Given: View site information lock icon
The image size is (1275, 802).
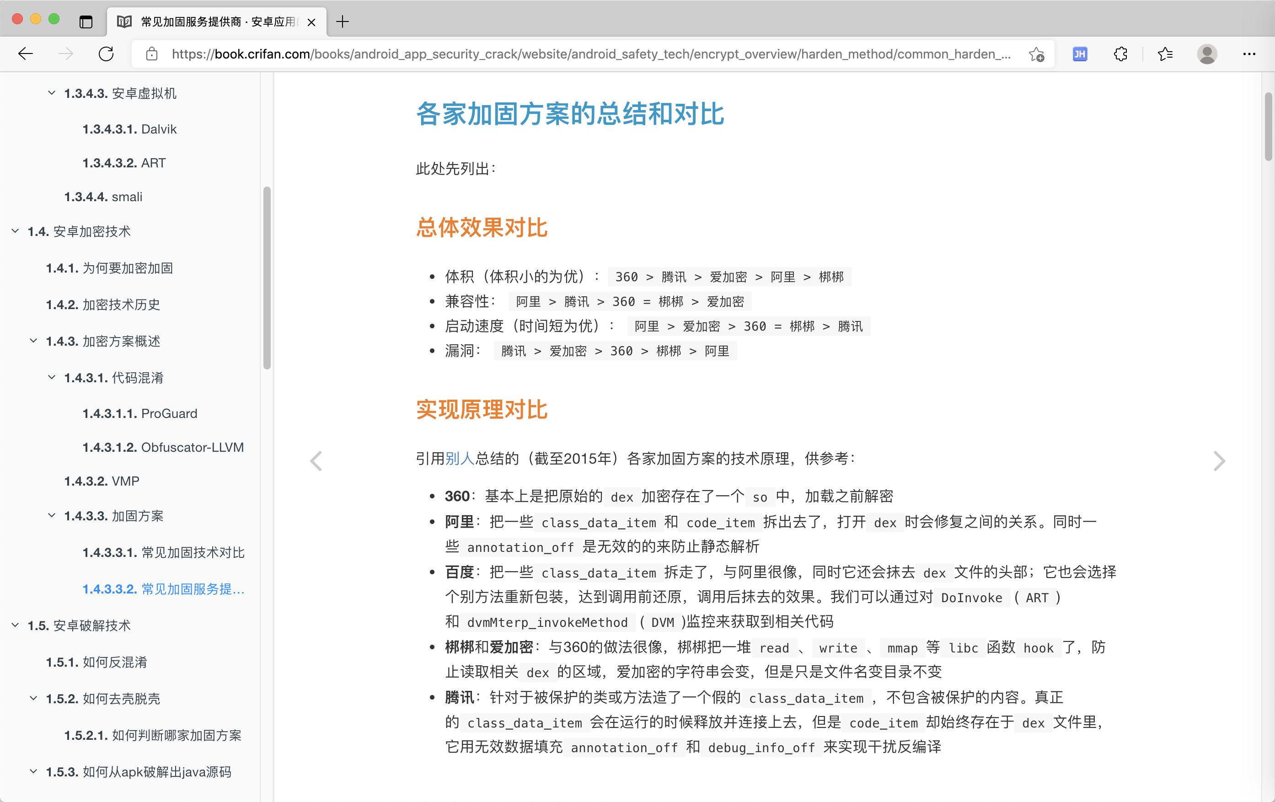Looking at the screenshot, I should click(152, 54).
